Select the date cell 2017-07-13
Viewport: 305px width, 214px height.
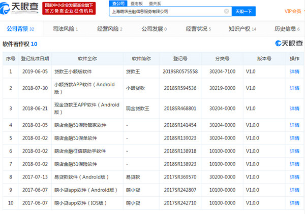tap(35, 177)
